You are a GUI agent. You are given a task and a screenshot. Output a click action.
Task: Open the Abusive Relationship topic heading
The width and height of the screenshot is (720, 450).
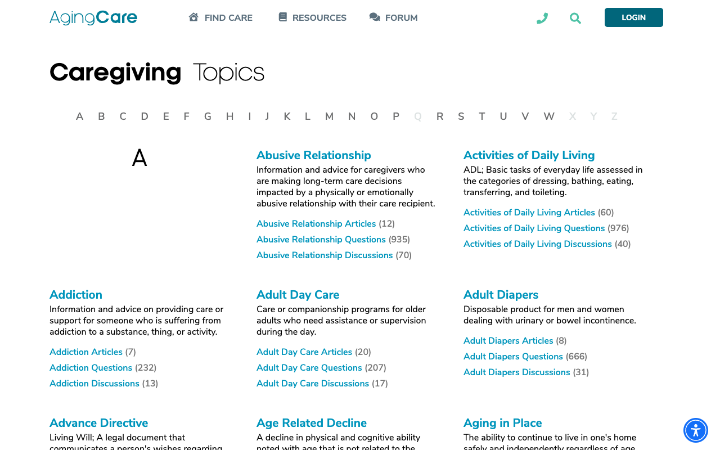[314, 155]
